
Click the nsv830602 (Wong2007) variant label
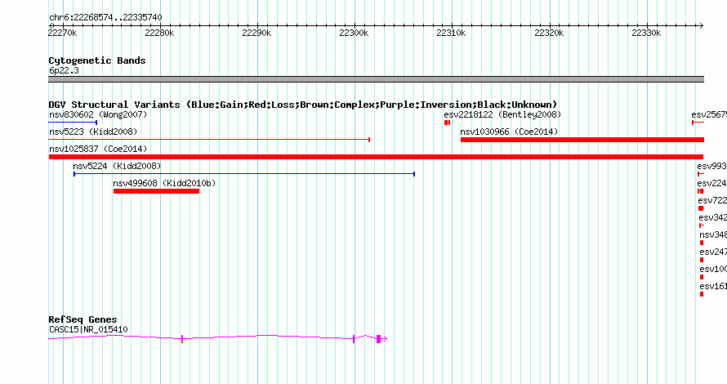pyautogui.click(x=98, y=114)
